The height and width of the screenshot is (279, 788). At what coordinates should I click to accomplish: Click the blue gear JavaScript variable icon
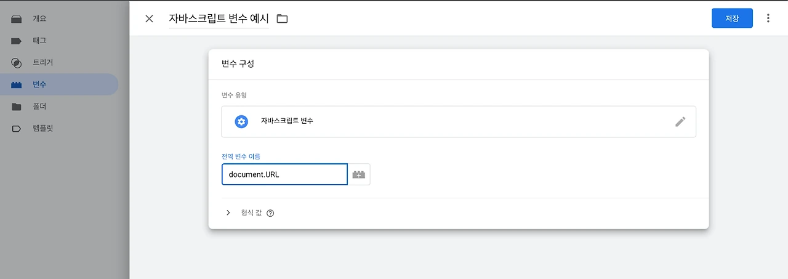pyautogui.click(x=241, y=121)
